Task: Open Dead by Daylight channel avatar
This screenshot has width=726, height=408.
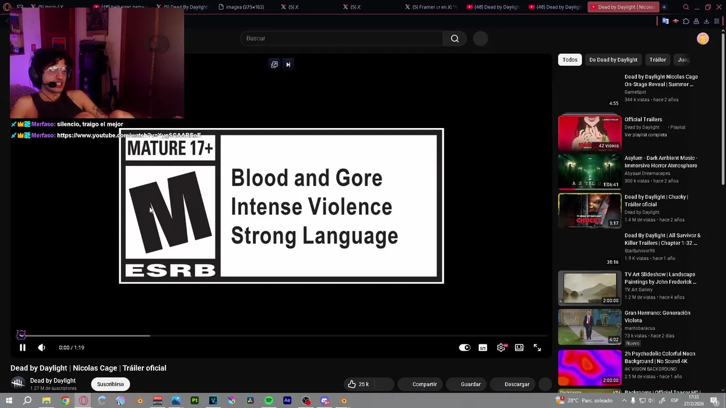Action: [x=18, y=384]
